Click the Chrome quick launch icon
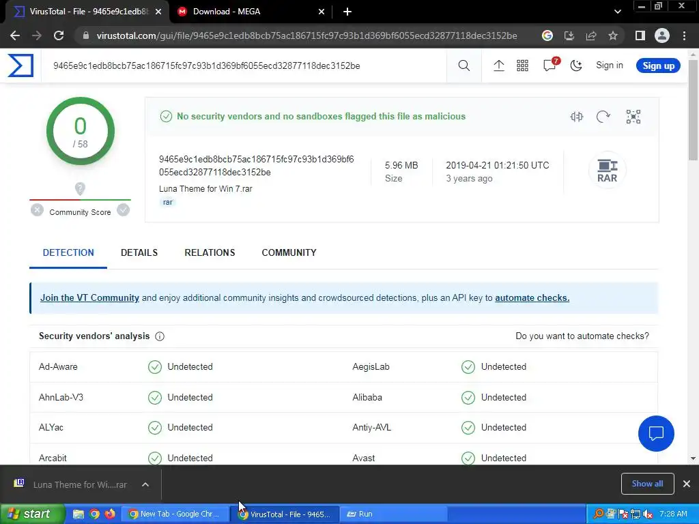This screenshot has height=524, width=699. click(94, 514)
